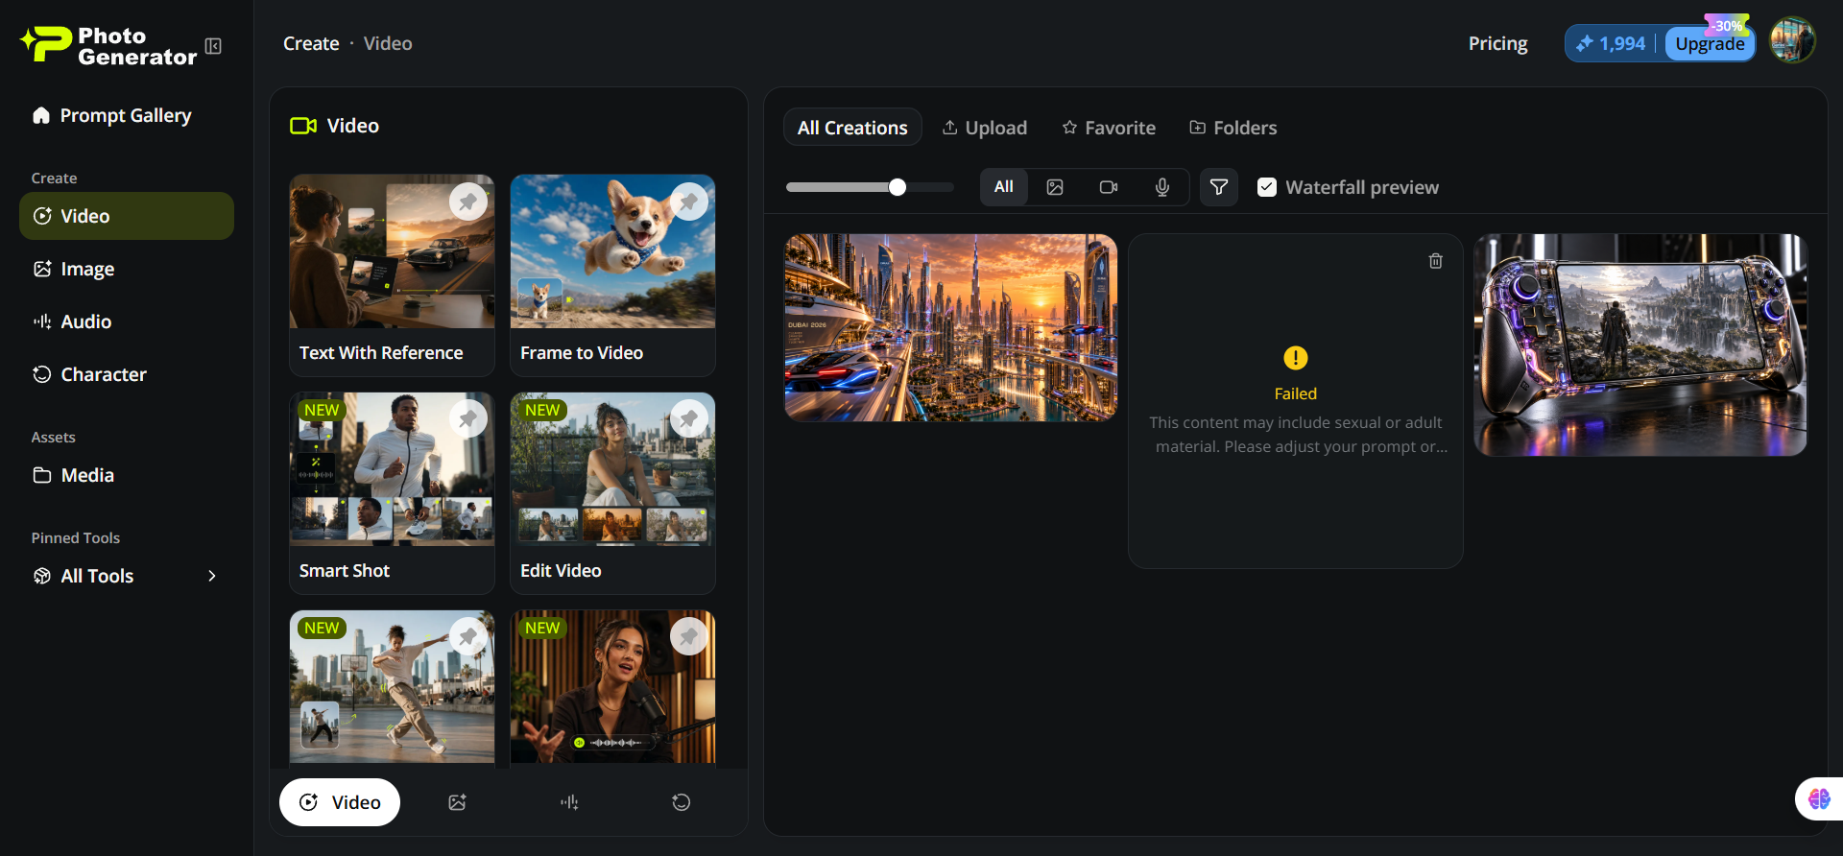Screen dimensions: 1843x856
Task: Open Character in the Create menu
Action: 127,374
